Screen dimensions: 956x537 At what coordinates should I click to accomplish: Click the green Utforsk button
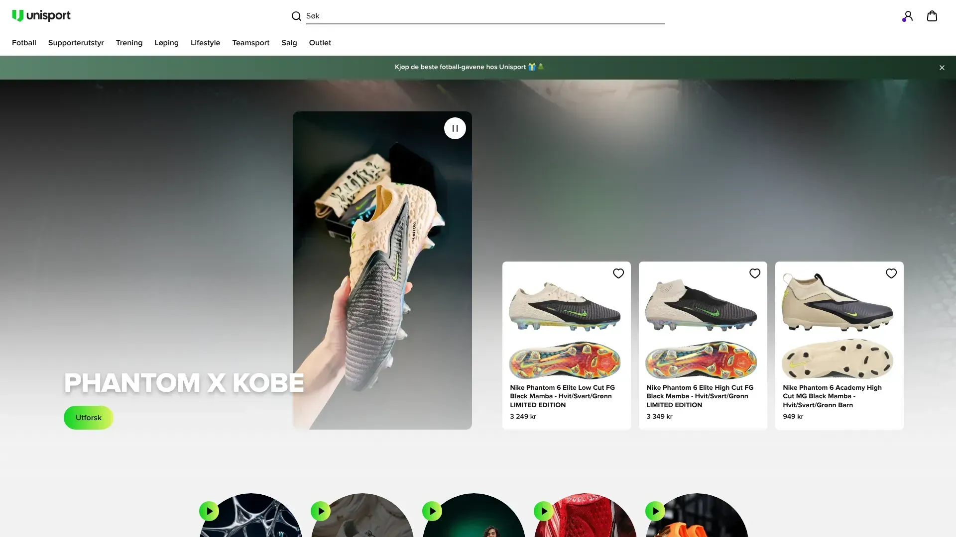[89, 418]
